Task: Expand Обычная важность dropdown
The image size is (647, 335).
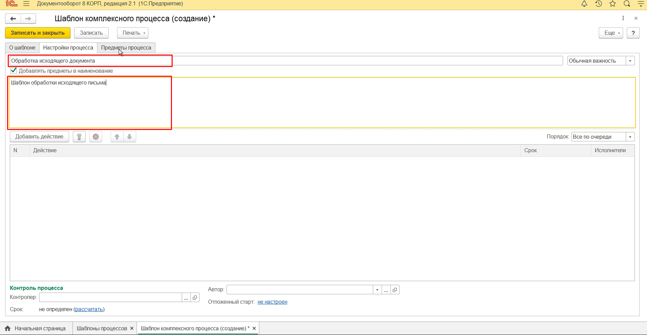Action: point(630,61)
